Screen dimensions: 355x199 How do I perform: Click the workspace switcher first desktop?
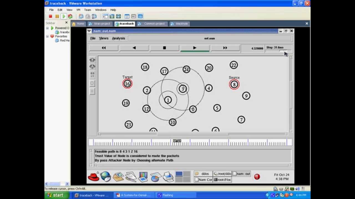coord(179,174)
